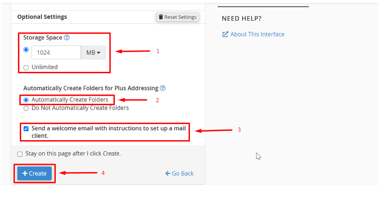Click the external-link icon beside About This Interface

pyautogui.click(x=225, y=34)
